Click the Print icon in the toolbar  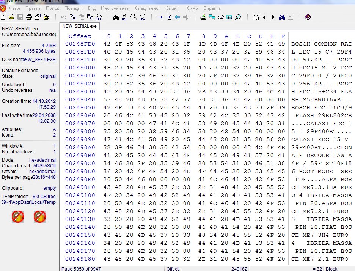[x=28, y=17]
